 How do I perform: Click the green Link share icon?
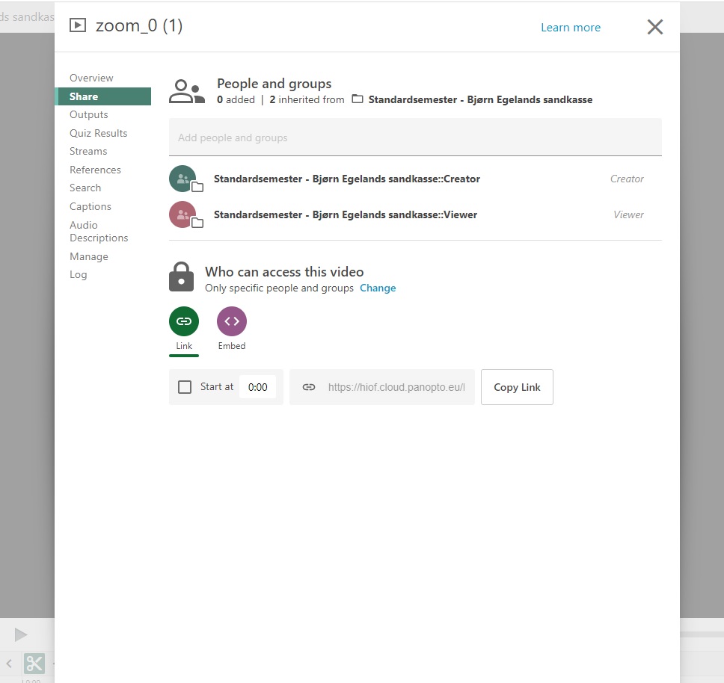(184, 321)
